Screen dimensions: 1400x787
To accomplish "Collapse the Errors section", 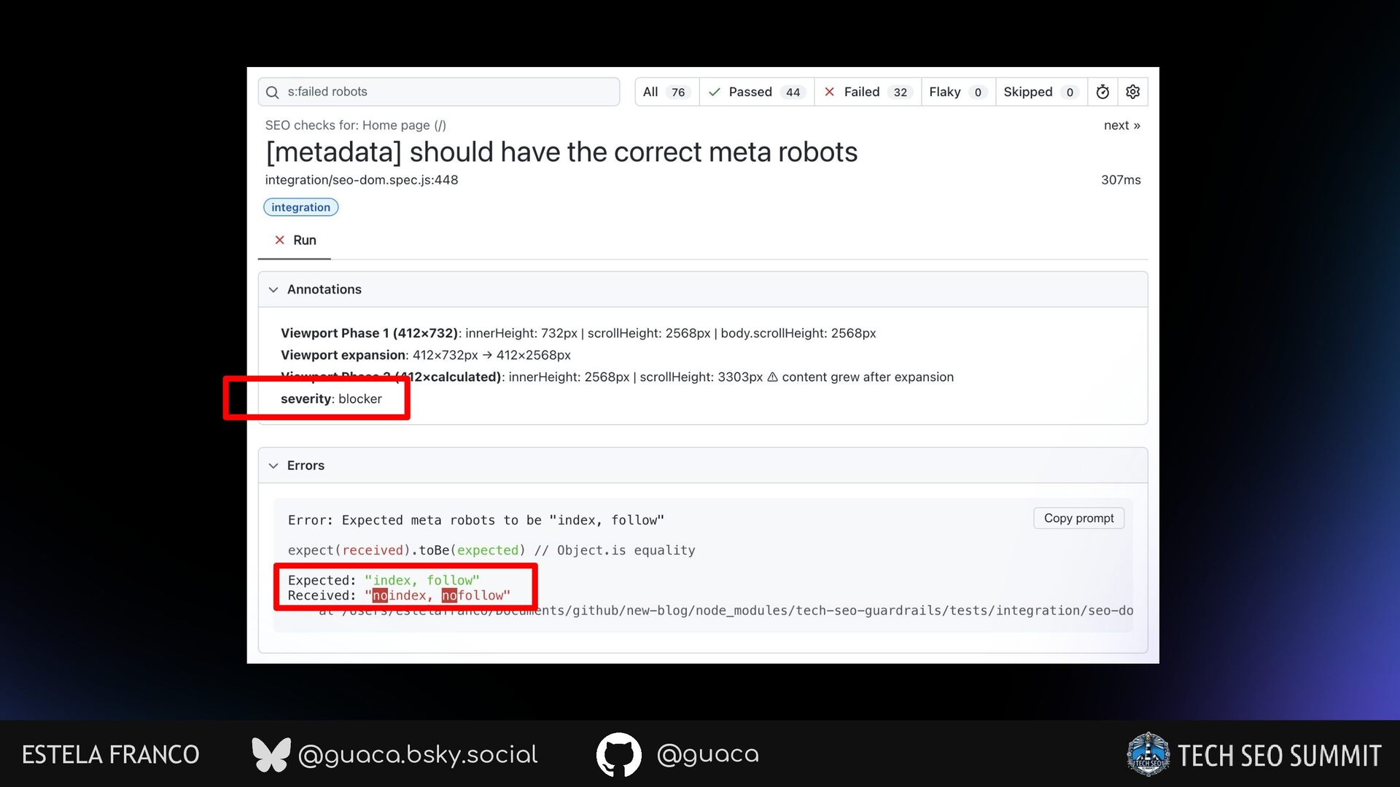I will [273, 466].
